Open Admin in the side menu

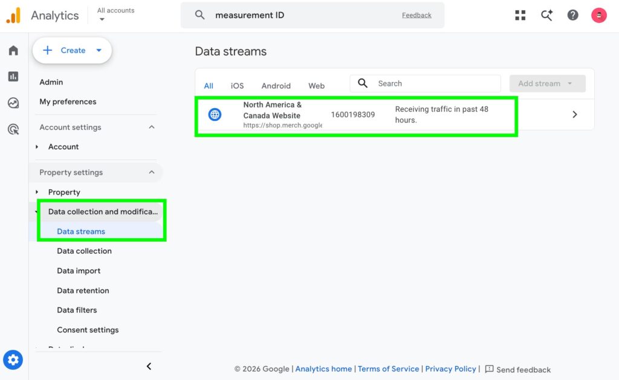(51, 82)
